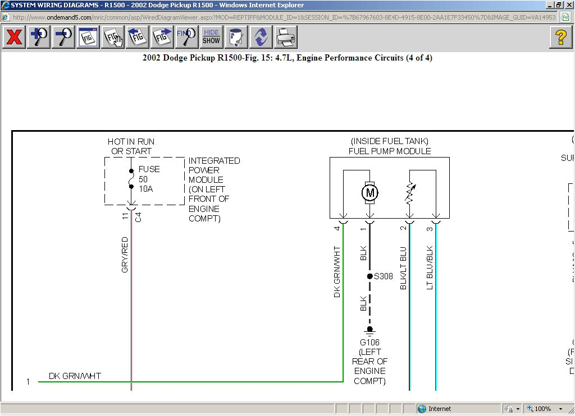
Task: Activate the grab hand FIG tool
Action: (x=112, y=38)
